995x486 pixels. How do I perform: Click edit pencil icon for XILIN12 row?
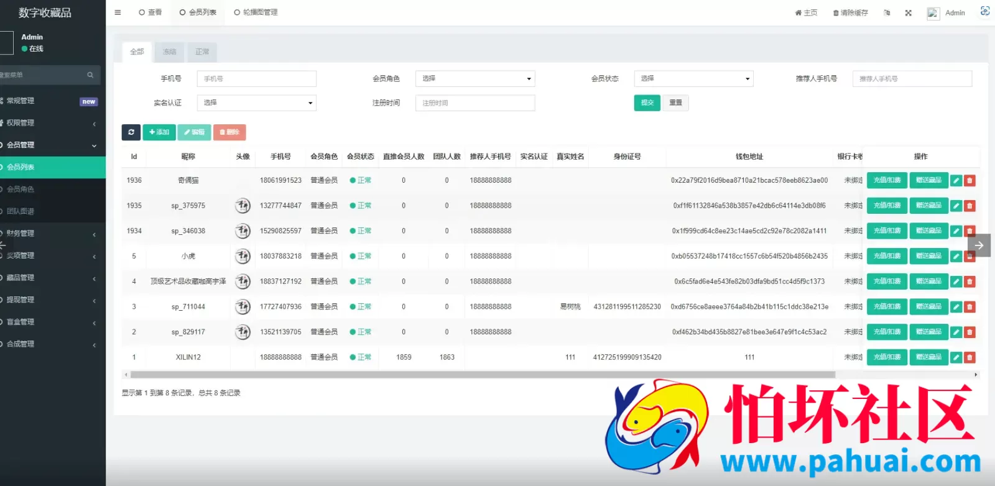pyautogui.click(x=956, y=357)
